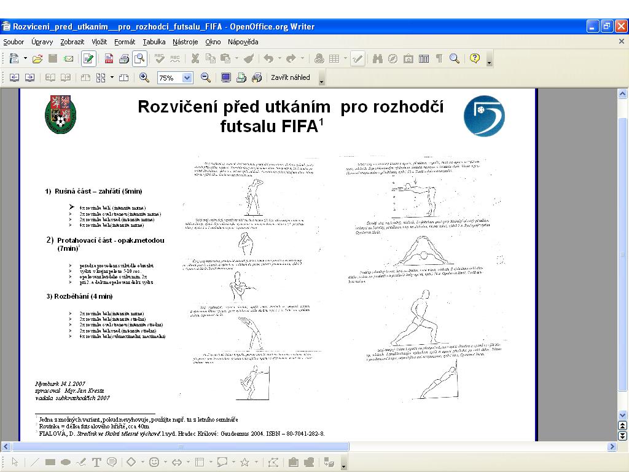Click the Callouts drawing tool icon

(222, 462)
